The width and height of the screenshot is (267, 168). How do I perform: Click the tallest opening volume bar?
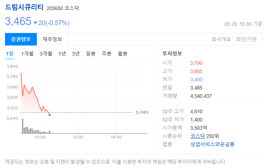click(23, 126)
